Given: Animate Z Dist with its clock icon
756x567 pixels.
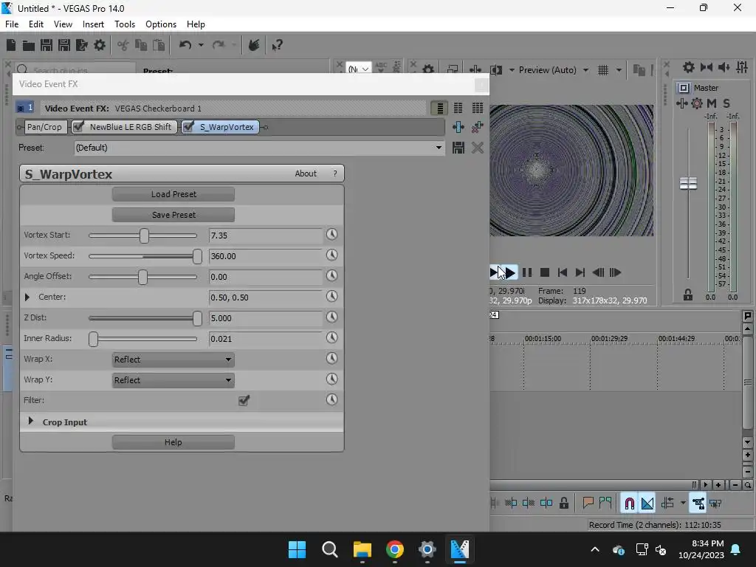Looking at the screenshot, I should pos(331,317).
